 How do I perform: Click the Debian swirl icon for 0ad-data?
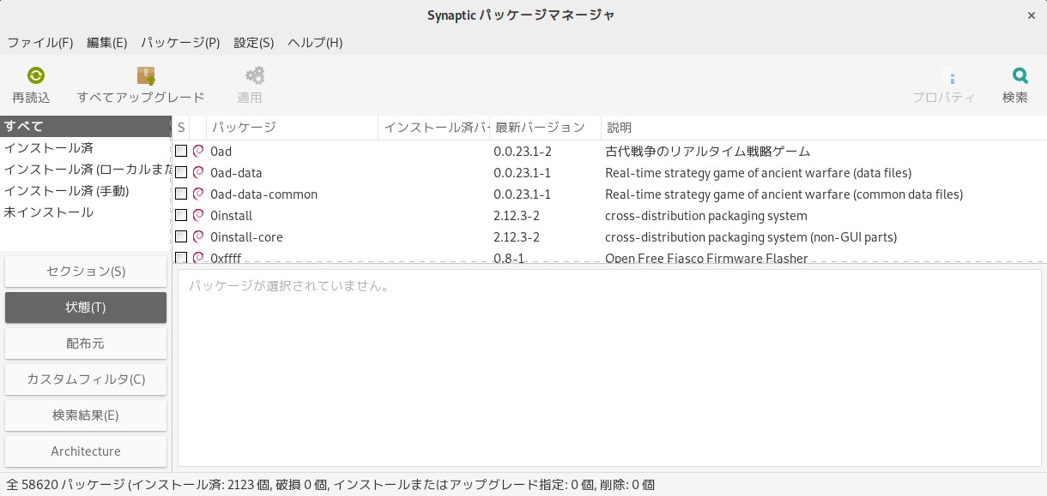tap(198, 172)
